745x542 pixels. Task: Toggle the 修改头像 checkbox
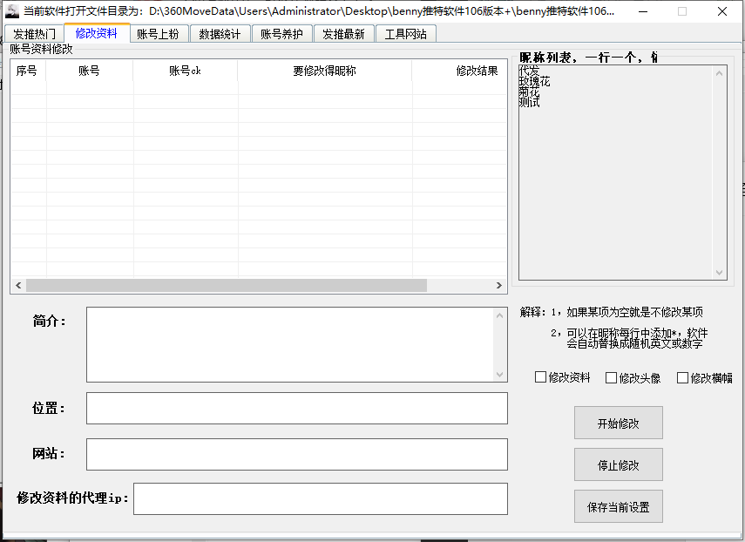[611, 377]
